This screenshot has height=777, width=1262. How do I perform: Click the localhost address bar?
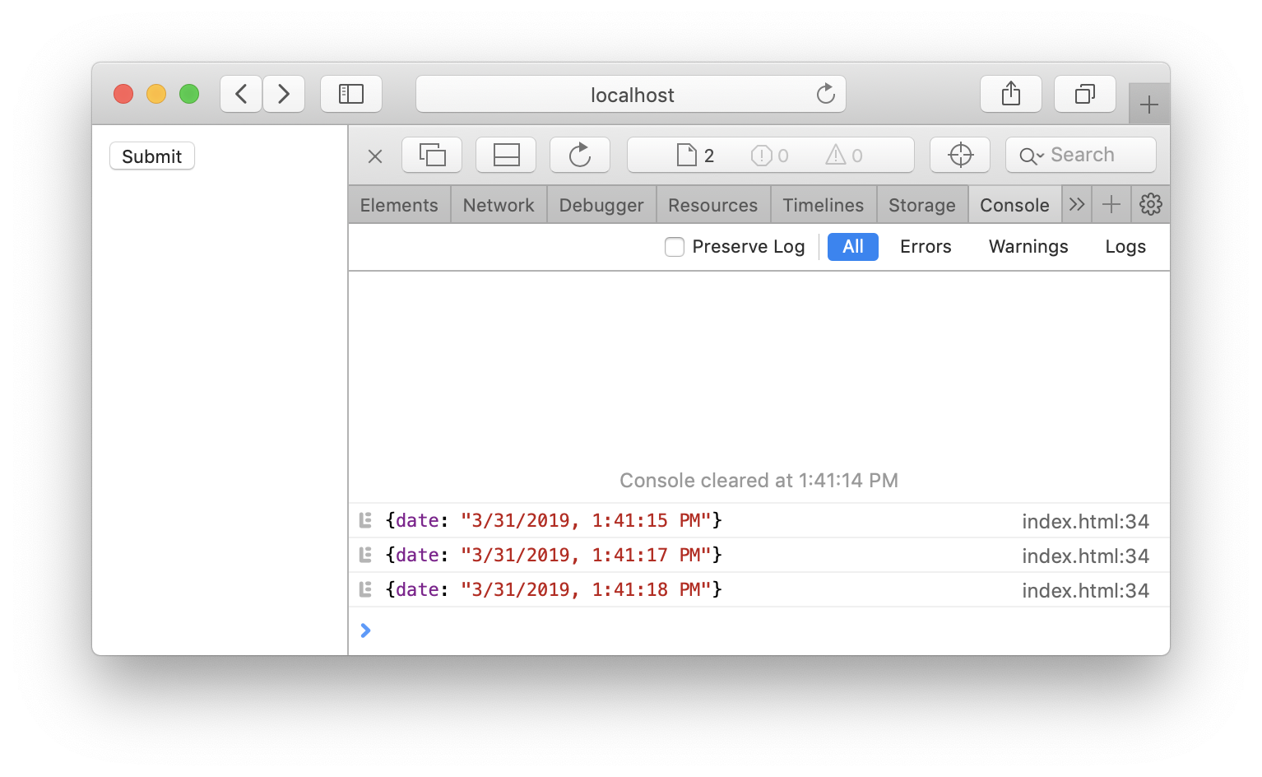point(631,94)
